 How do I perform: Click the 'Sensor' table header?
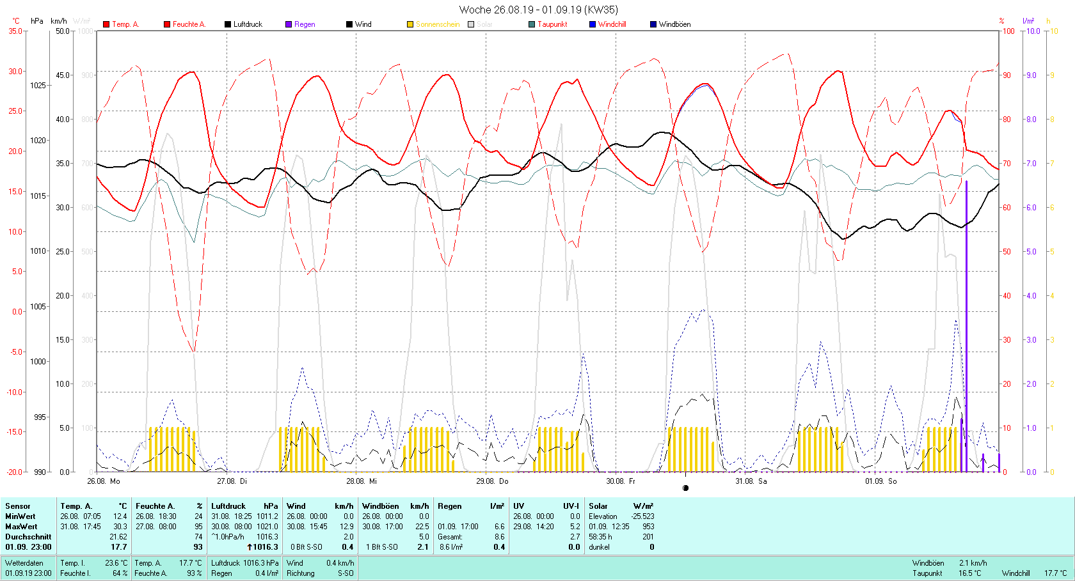[x=18, y=506]
